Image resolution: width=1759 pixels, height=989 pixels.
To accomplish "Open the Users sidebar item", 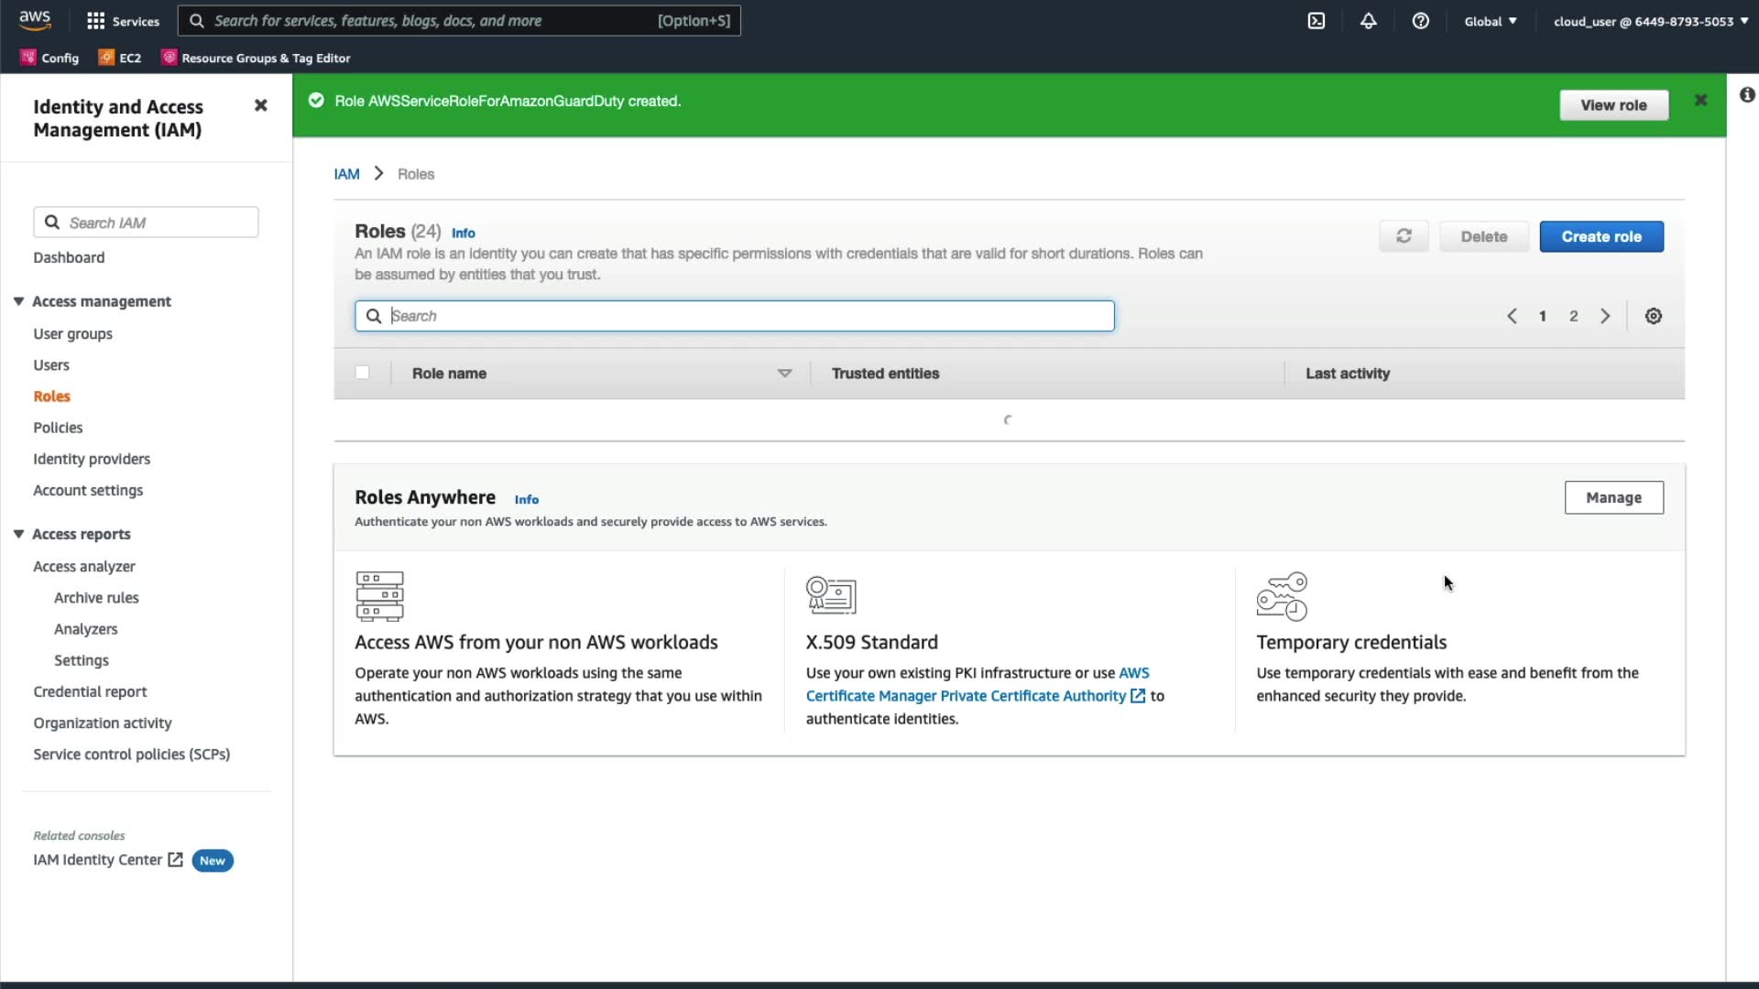I will pos(51,365).
